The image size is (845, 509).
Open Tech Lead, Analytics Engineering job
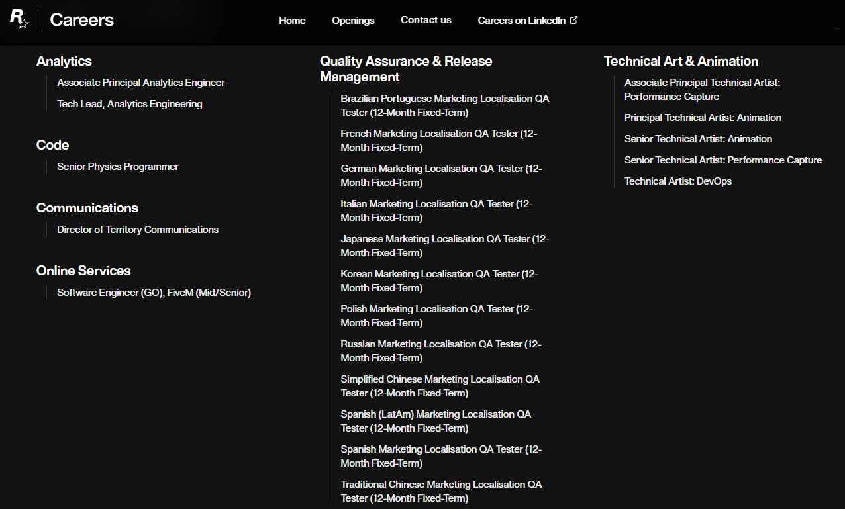click(130, 104)
